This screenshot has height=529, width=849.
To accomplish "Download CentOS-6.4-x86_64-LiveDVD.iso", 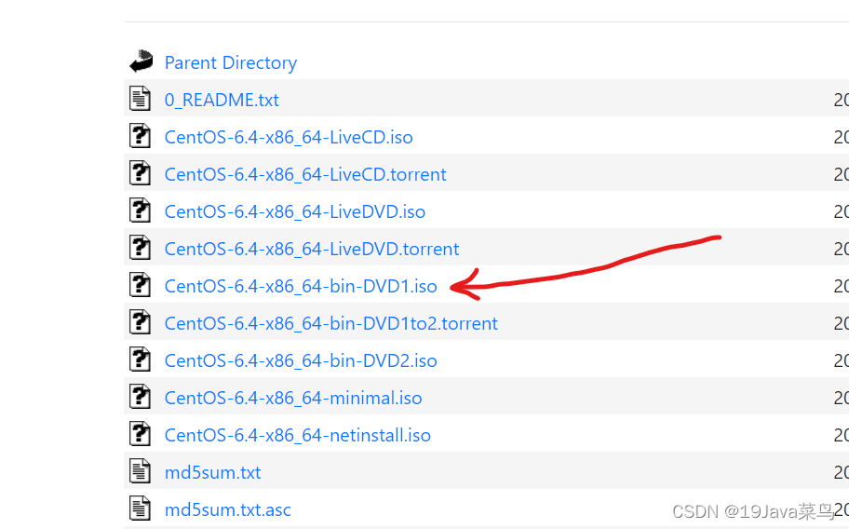I will point(295,212).
